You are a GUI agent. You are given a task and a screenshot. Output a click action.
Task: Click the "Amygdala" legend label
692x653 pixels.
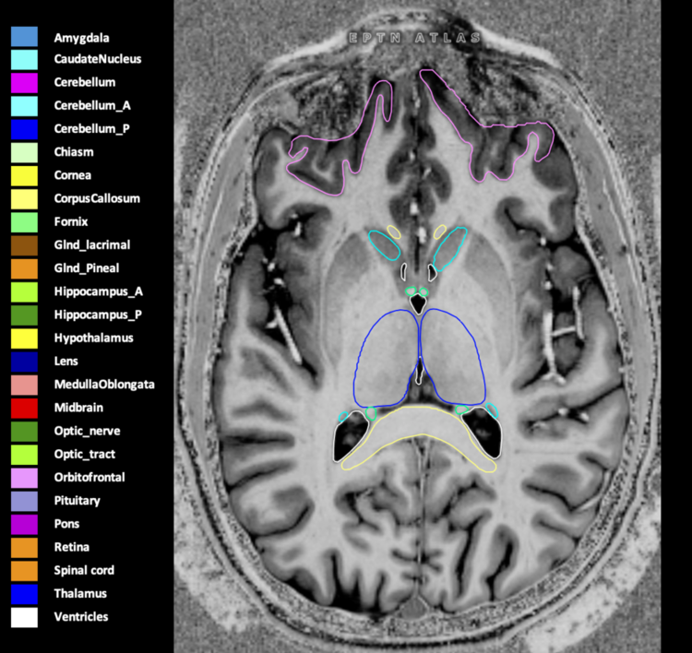pyautogui.click(x=81, y=39)
